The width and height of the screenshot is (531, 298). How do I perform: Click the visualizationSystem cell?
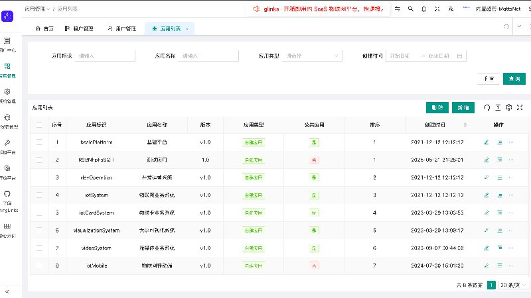96,230
